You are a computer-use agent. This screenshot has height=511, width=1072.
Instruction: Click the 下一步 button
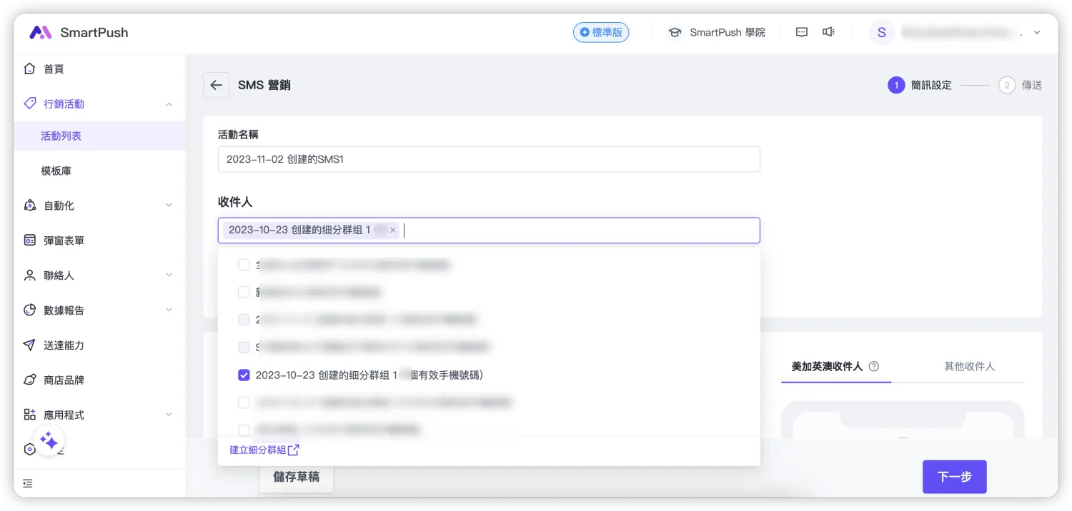(954, 477)
